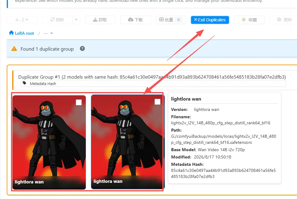The height and width of the screenshot is (199, 297).
Task: Click the Duplicate Group #1 header text
Action: 152,77
